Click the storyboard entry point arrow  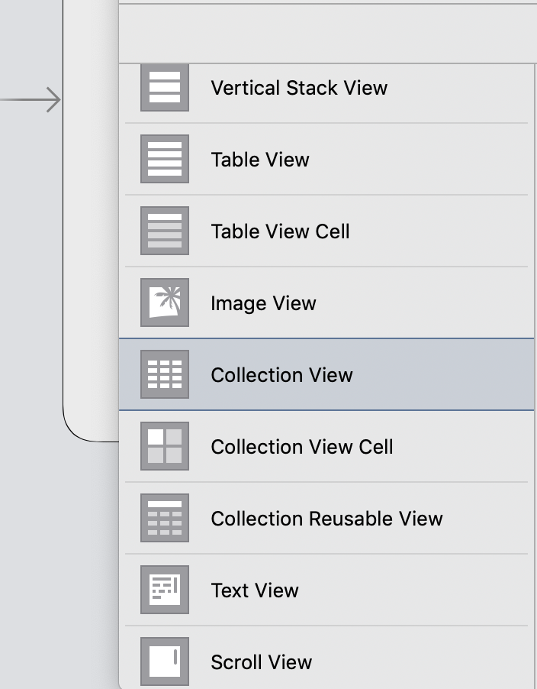(x=31, y=100)
